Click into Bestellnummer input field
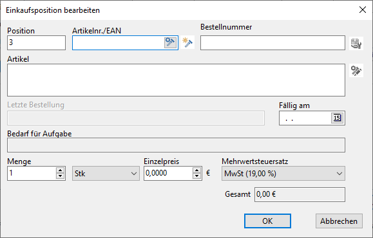The image size is (373, 238). click(273, 42)
